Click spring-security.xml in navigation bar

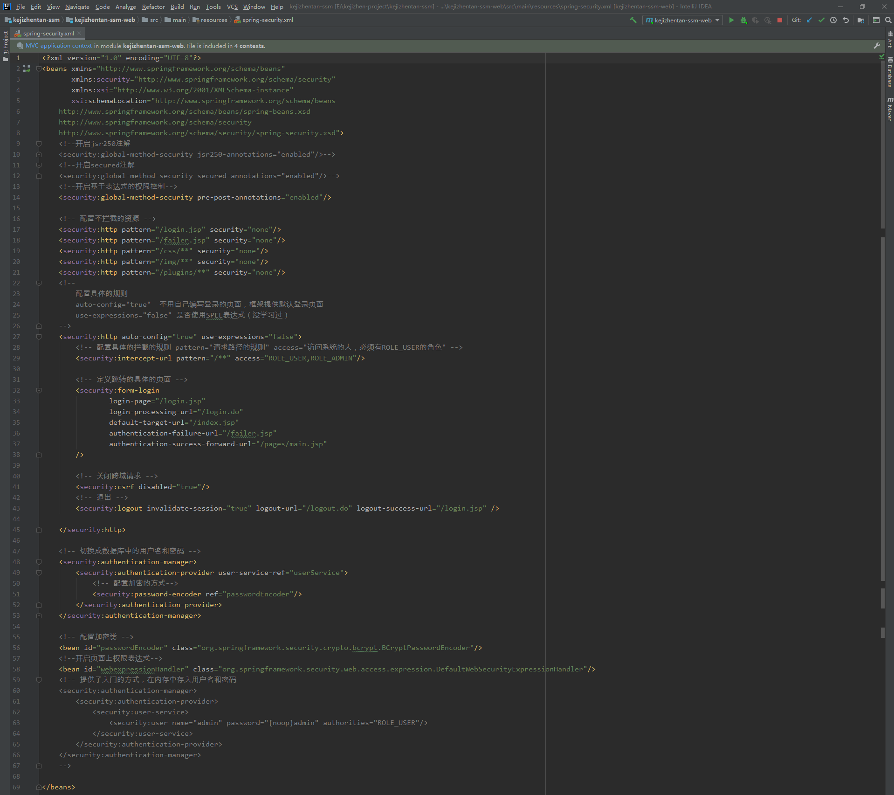[x=263, y=20]
